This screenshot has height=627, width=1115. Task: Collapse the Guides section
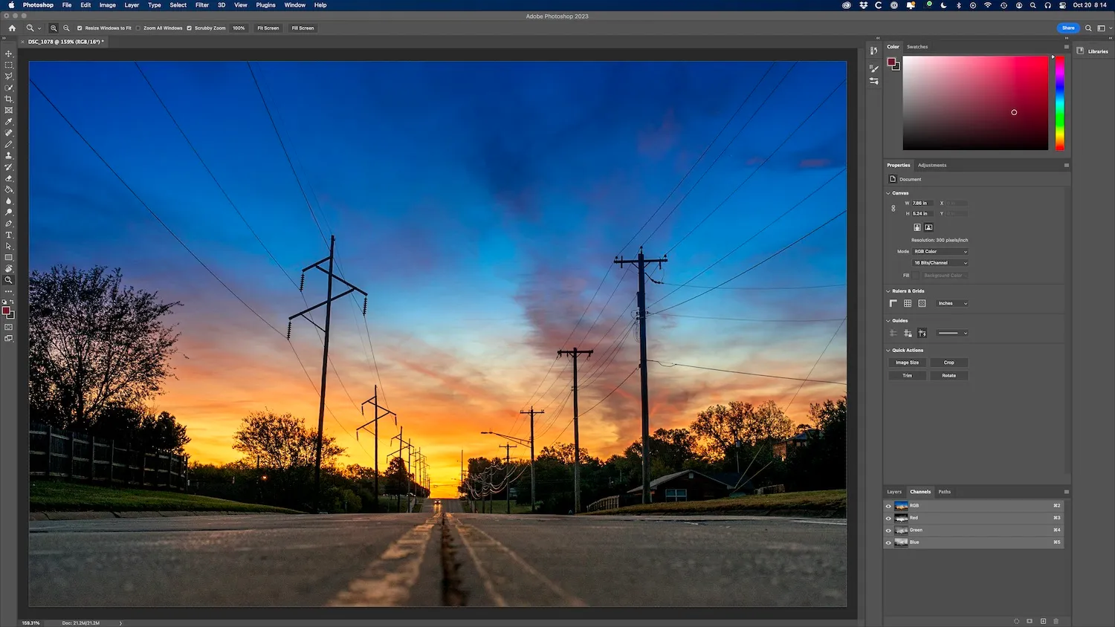point(888,321)
